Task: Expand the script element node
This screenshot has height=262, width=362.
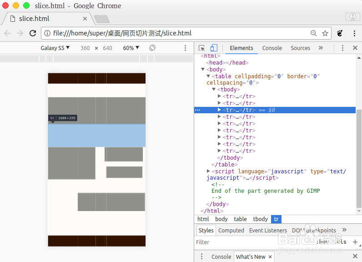Action: tap(208, 171)
